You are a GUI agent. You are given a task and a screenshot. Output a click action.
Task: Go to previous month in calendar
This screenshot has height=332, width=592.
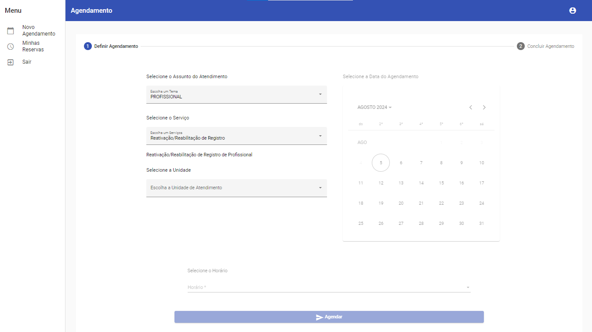[471, 108]
